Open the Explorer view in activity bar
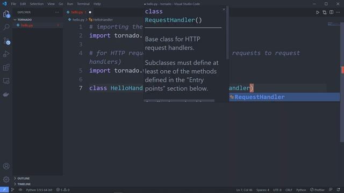Screen dimensions: 344x193 tap(6, 14)
